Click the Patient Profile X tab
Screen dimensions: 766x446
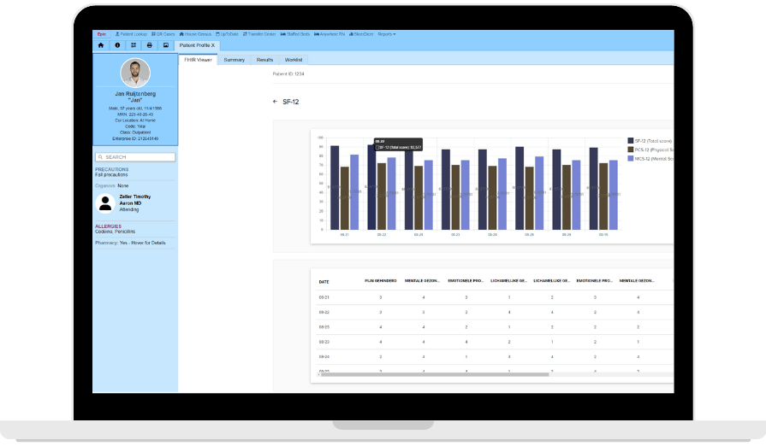pyautogui.click(x=198, y=44)
